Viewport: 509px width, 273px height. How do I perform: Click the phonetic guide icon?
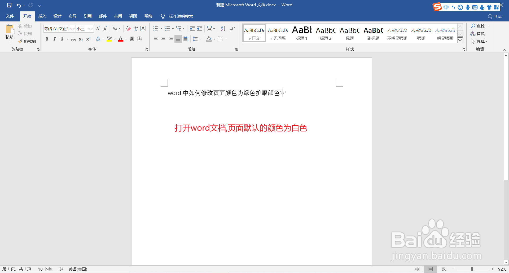pos(136,29)
